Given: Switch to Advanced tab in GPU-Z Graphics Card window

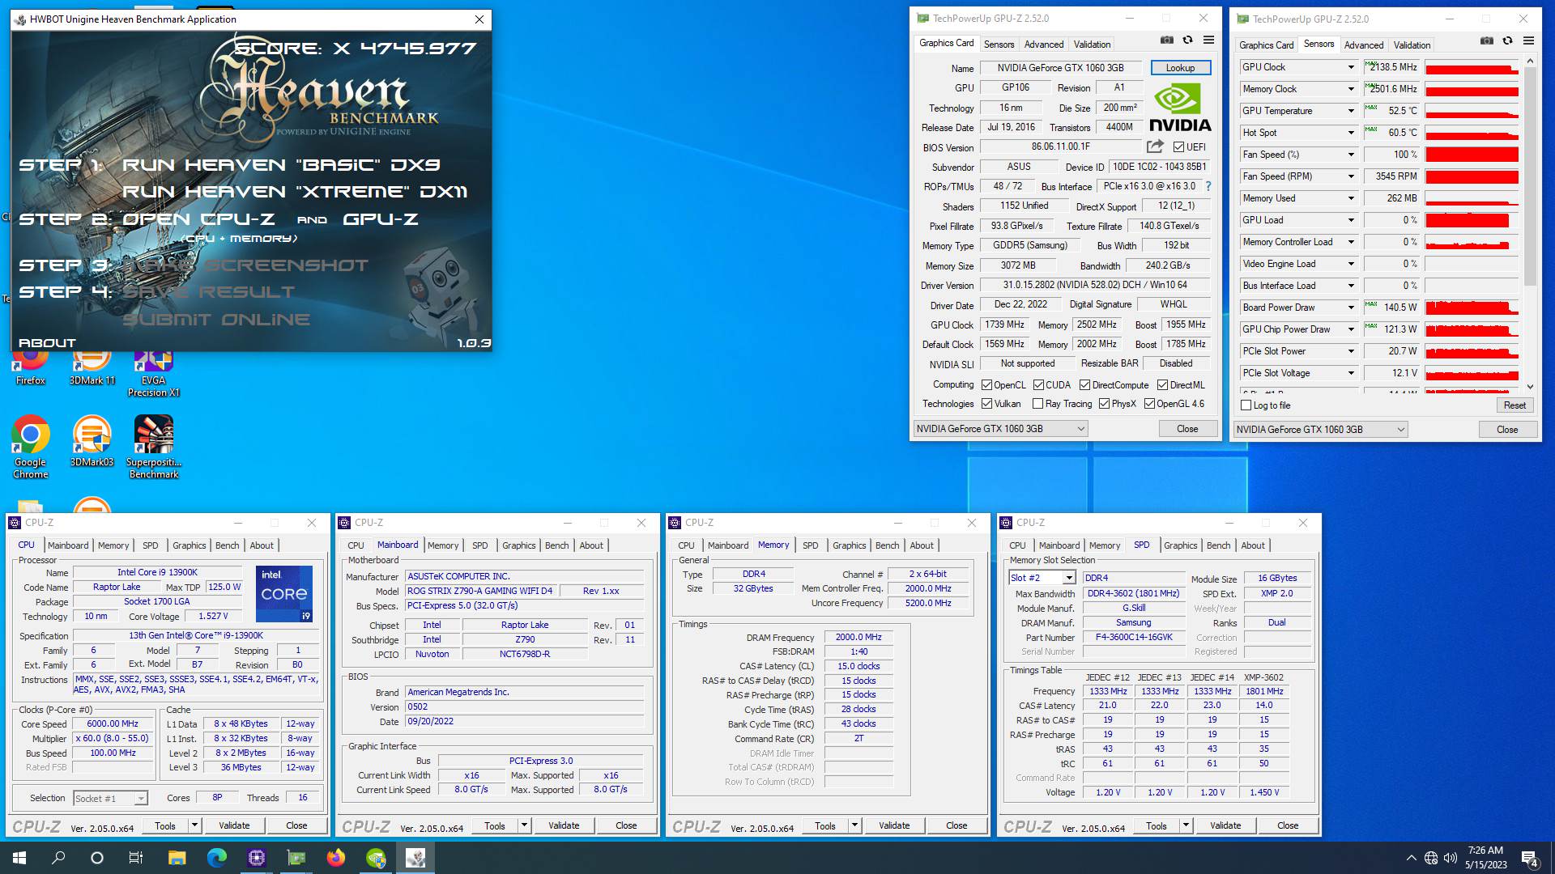Looking at the screenshot, I should click(x=1043, y=45).
